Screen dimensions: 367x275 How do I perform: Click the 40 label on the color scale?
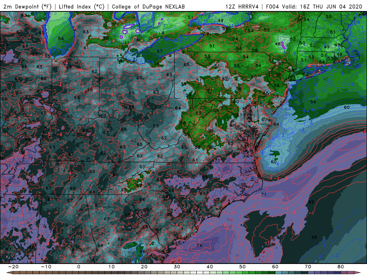point(210,267)
